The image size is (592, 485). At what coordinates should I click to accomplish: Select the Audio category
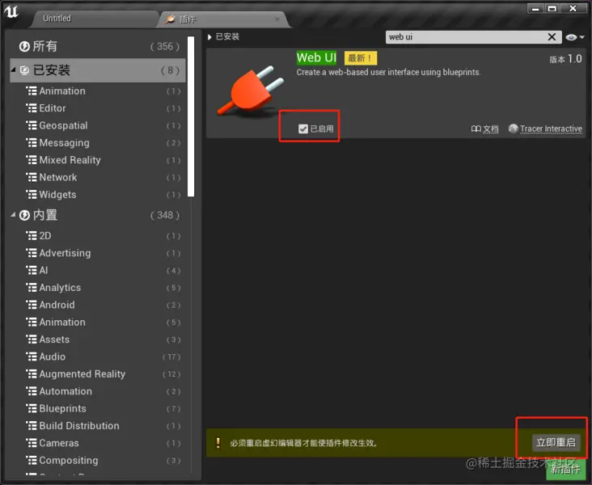click(98, 356)
